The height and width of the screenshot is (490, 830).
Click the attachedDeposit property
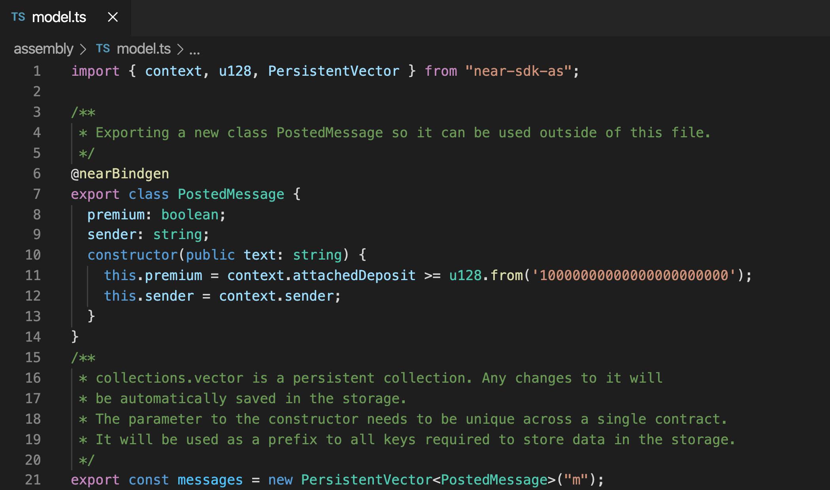tap(354, 275)
